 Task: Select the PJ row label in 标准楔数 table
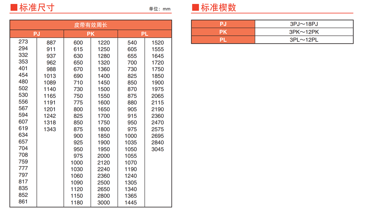(x=223, y=24)
